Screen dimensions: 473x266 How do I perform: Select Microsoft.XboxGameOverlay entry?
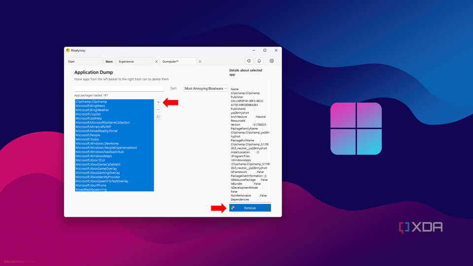pos(114,168)
